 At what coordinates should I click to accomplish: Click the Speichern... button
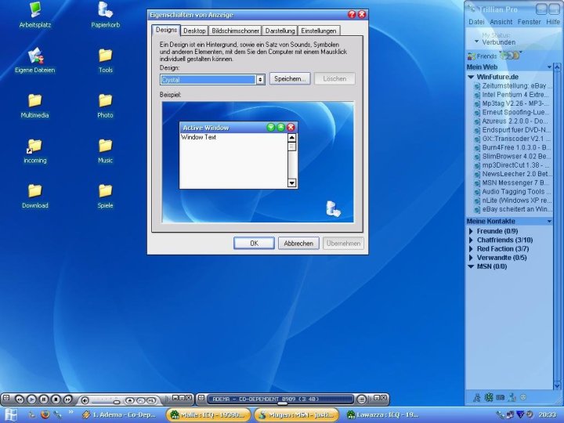[x=290, y=79]
